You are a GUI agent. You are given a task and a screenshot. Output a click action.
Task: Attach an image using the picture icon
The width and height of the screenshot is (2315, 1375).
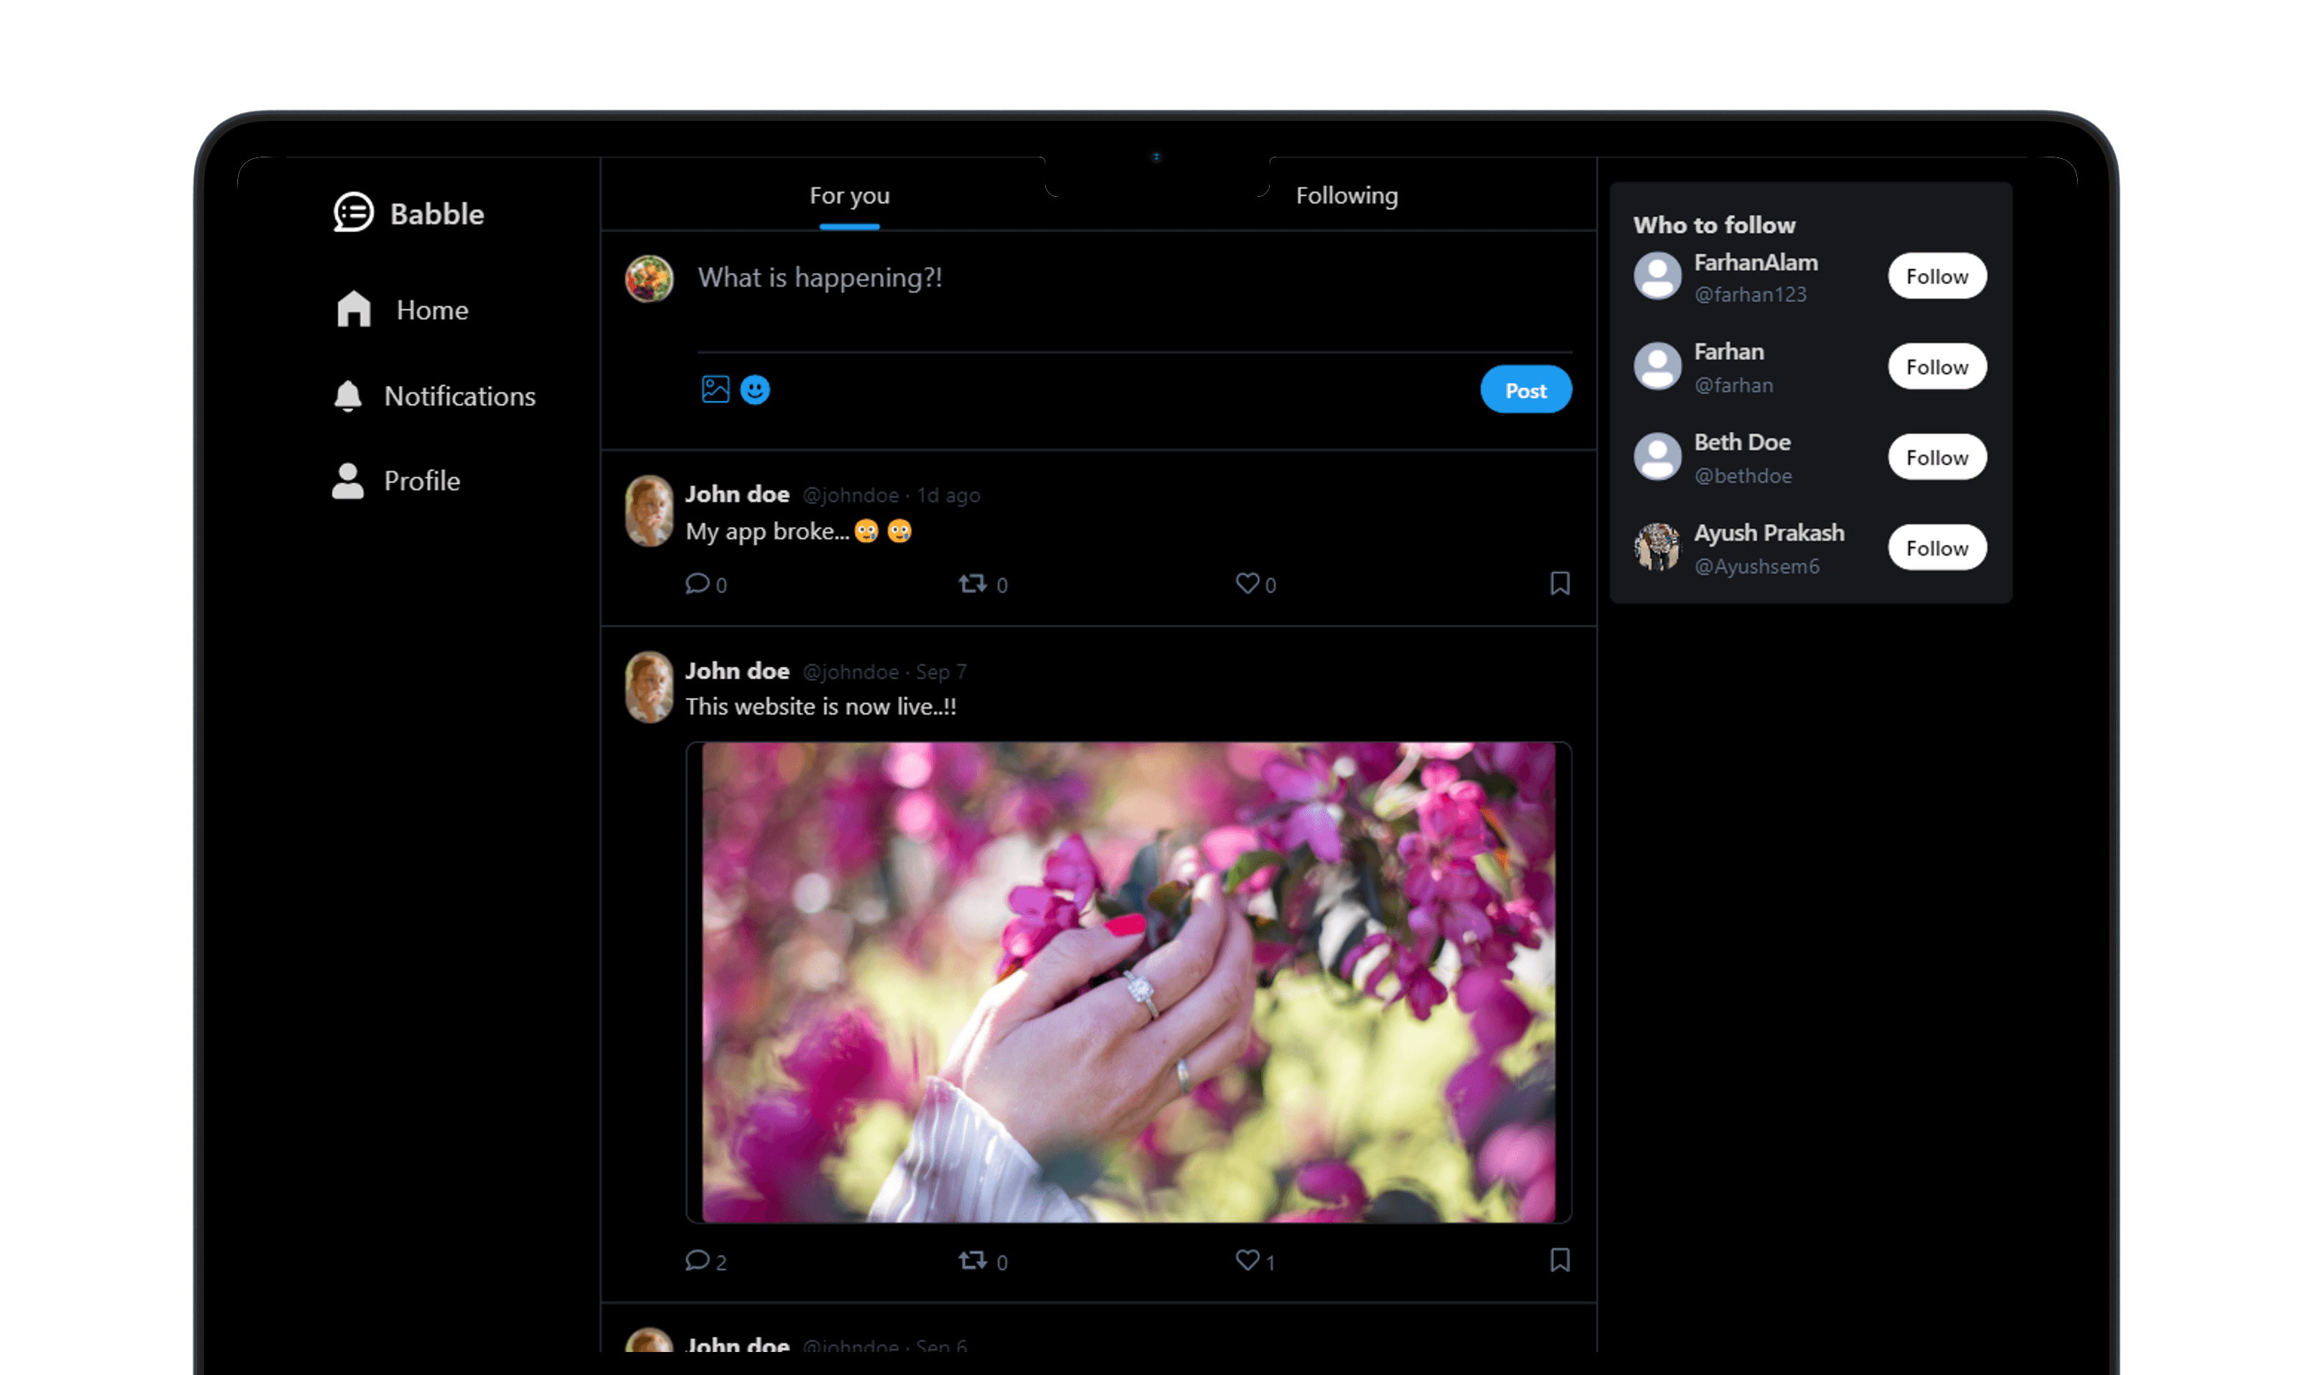point(715,389)
